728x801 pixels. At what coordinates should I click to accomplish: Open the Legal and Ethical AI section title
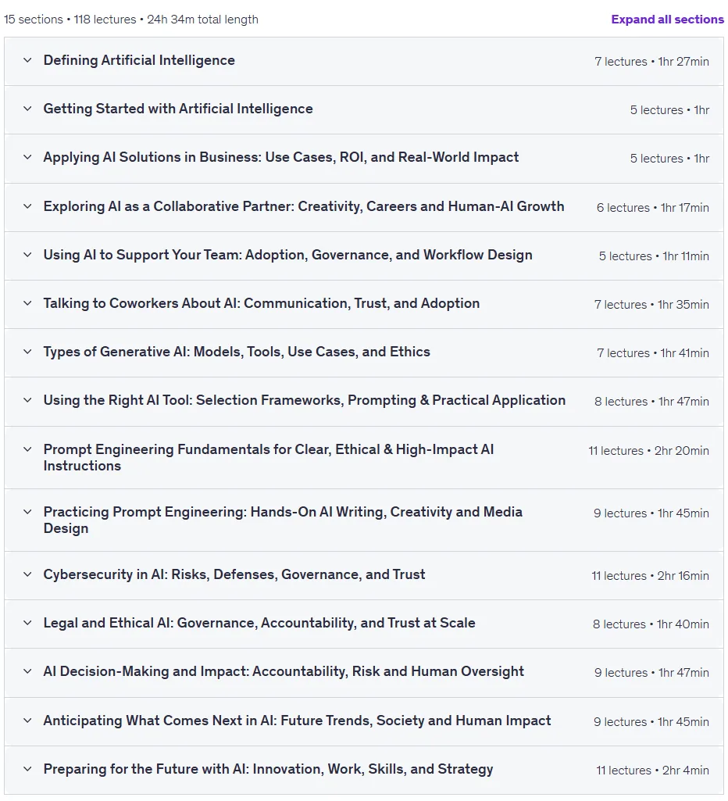259,624
